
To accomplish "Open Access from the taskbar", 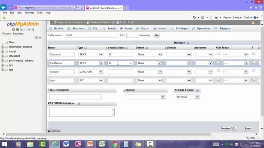I will click(78, 144).
